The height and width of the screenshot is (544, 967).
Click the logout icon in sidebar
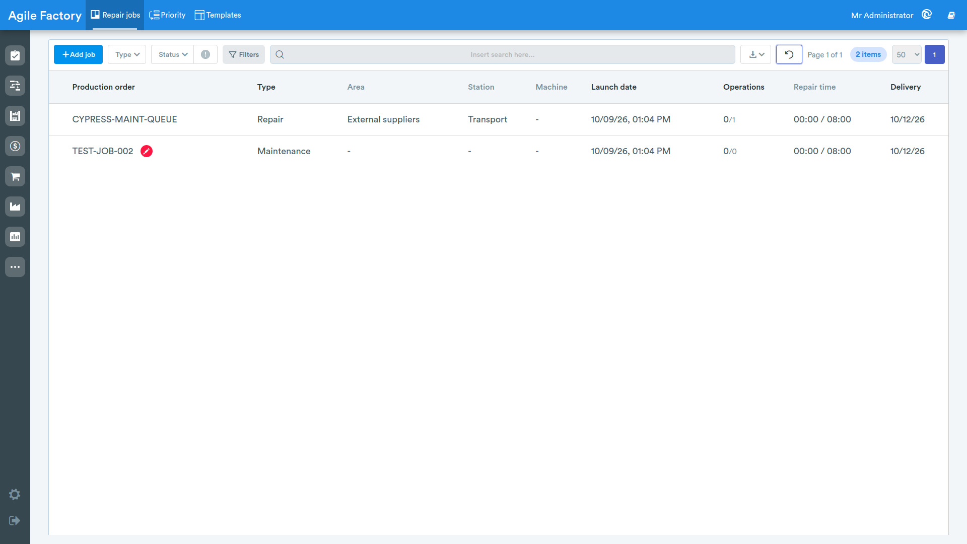click(x=15, y=520)
